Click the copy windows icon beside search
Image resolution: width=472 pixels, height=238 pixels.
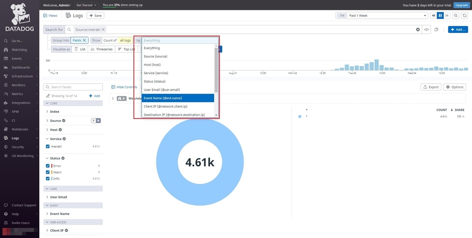[x=437, y=29]
